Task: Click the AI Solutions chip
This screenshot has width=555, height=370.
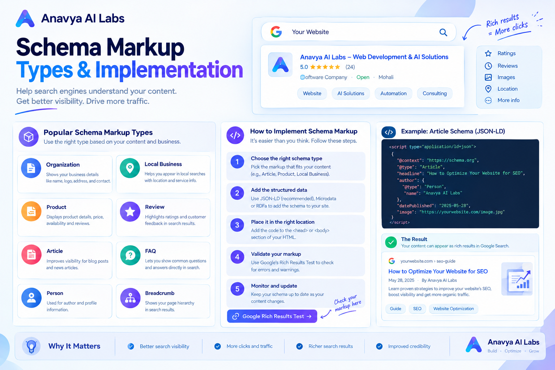Action: [351, 93]
